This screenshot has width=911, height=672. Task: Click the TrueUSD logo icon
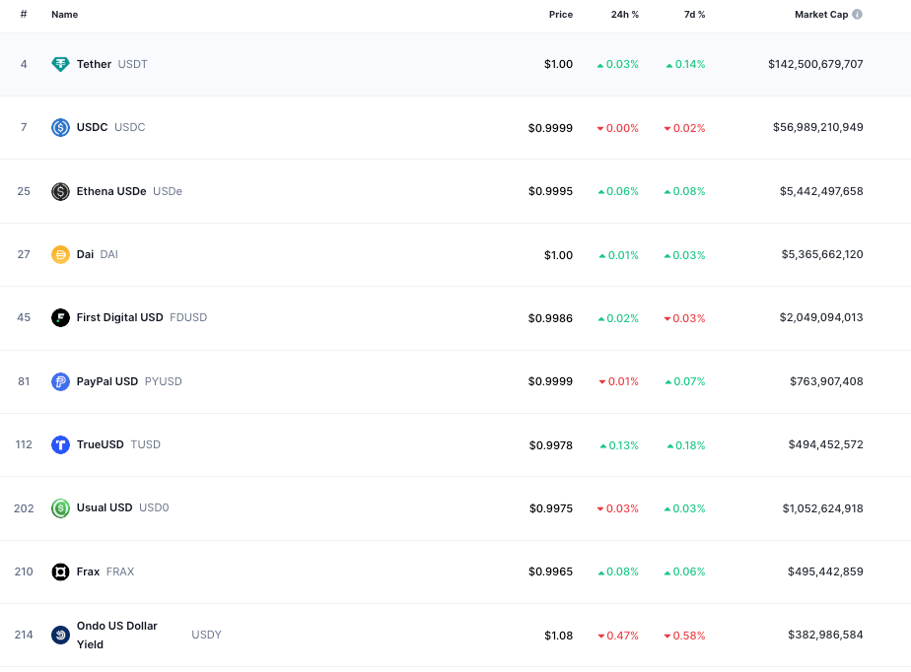(60, 445)
